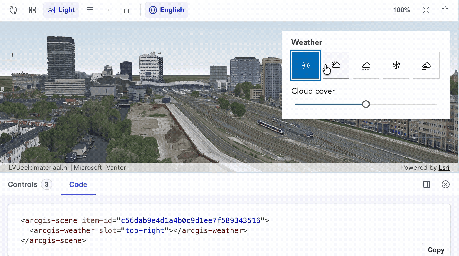Adjust the Cloud cover slider

(x=366, y=104)
